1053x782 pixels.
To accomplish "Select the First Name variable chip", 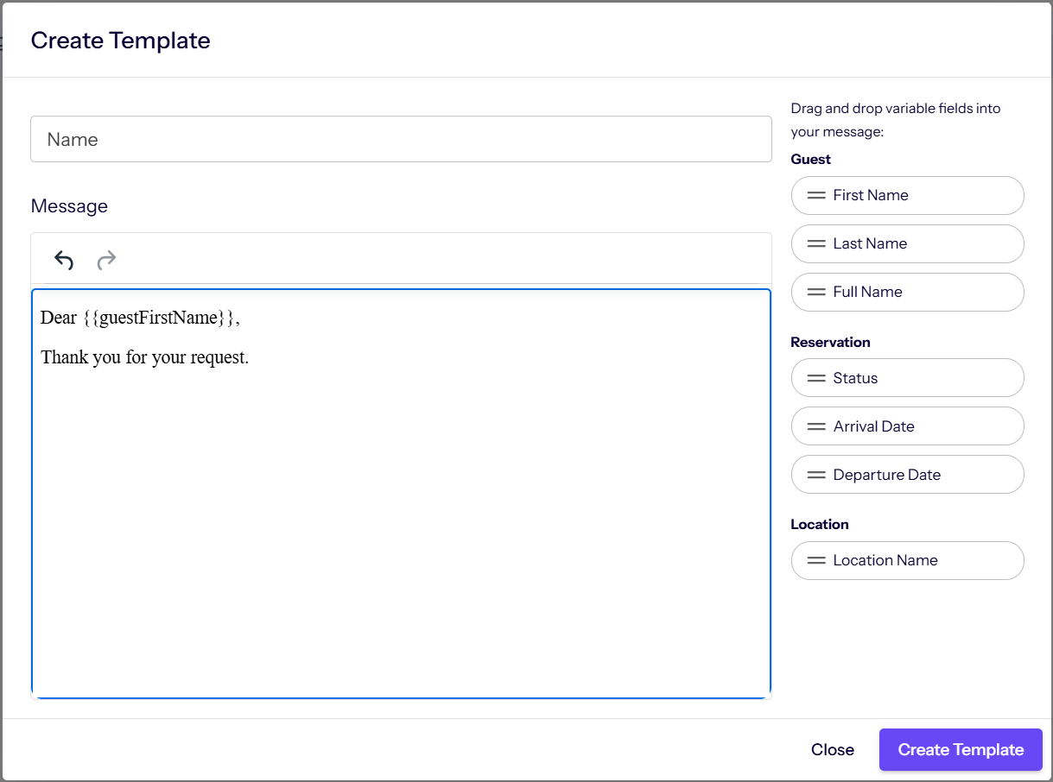I will pyautogui.click(x=907, y=195).
